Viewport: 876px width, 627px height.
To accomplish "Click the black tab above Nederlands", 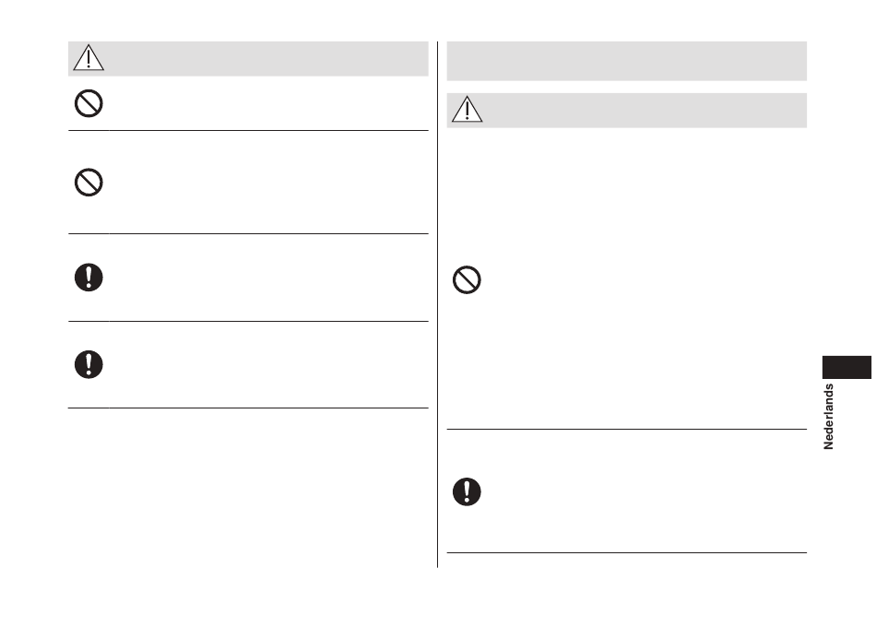I will tap(846, 367).
